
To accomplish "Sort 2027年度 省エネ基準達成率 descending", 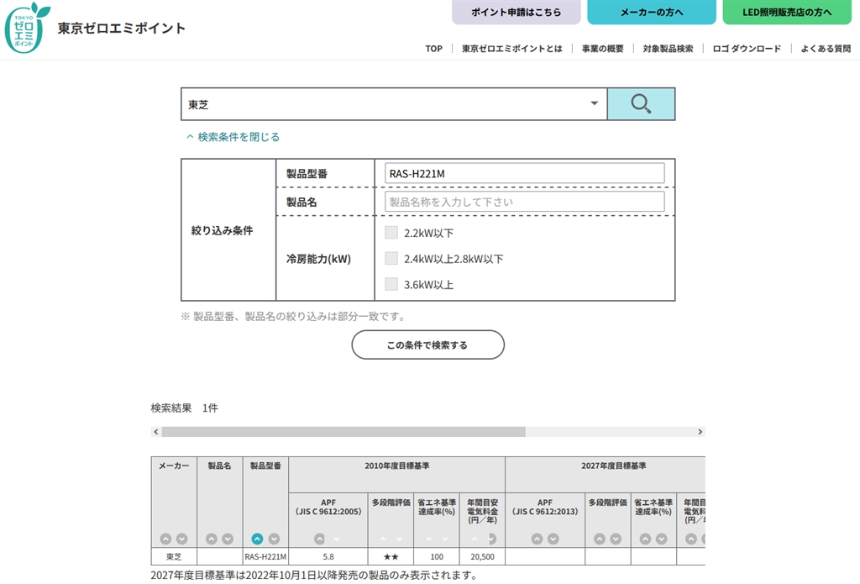I will pyautogui.click(x=662, y=539).
